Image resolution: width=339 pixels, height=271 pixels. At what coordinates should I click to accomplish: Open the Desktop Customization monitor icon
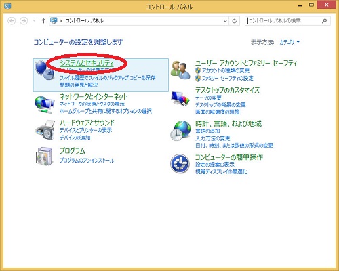[180, 98]
